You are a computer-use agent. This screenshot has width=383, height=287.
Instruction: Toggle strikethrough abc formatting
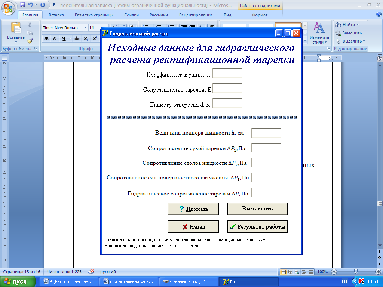click(x=77, y=38)
